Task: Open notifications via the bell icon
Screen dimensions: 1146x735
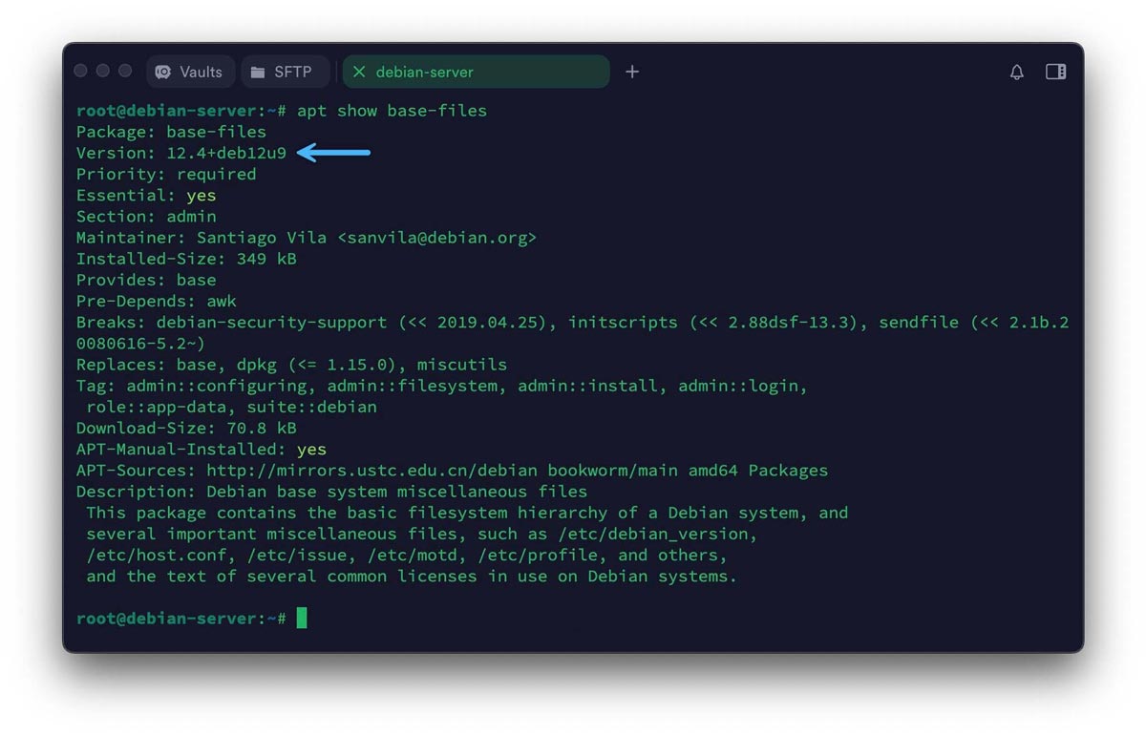Action: [1017, 72]
